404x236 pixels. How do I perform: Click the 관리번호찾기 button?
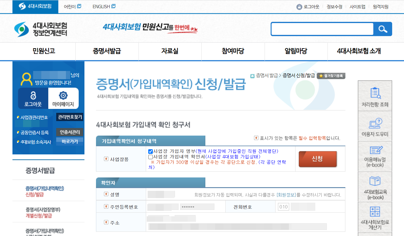point(70,117)
